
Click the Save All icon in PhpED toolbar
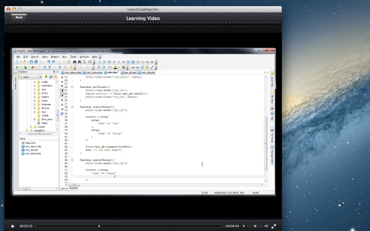[x=36, y=62]
